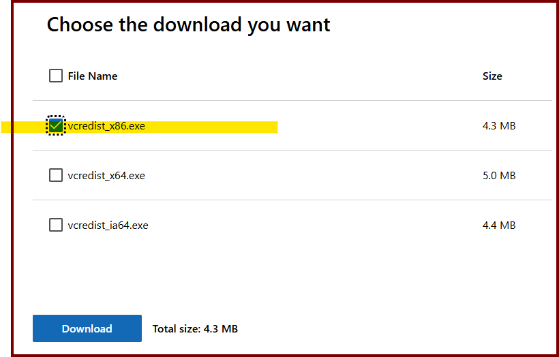The width and height of the screenshot is (559, 357).
Task: Click the Size column header
Action: point(492,76)
